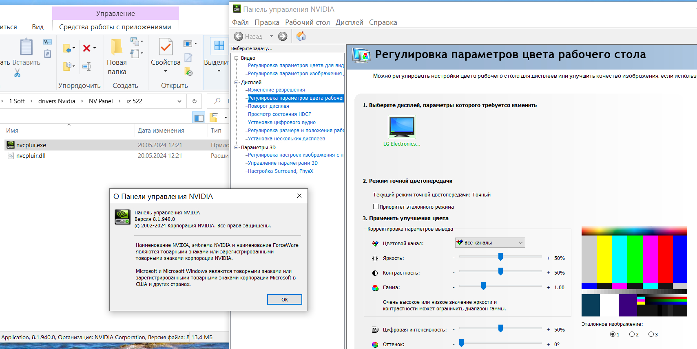Image resolution: width=697 pixels, height=349 pixels.
Task: Open Управление параметрами 3D link
Action: tap(283, 163)
